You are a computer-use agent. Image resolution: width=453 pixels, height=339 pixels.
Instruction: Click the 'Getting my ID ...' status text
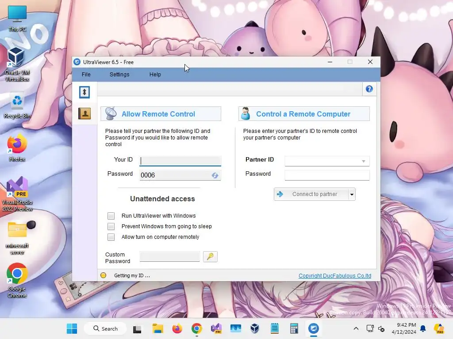pos(132,275)
